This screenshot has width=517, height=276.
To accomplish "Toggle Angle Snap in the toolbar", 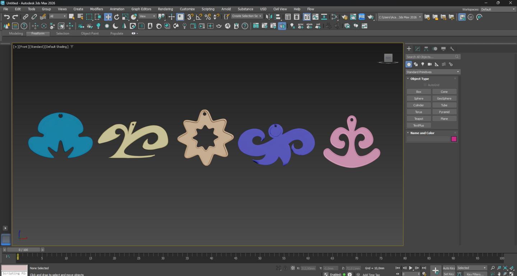I will 199,17.
